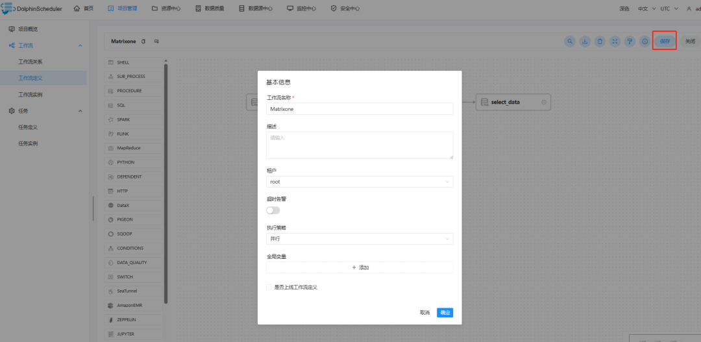Image resolution: width=701 pixels, height=342 pixels.
Task: Open 任务定义 in the sidebar
Action: click(28, 127)
